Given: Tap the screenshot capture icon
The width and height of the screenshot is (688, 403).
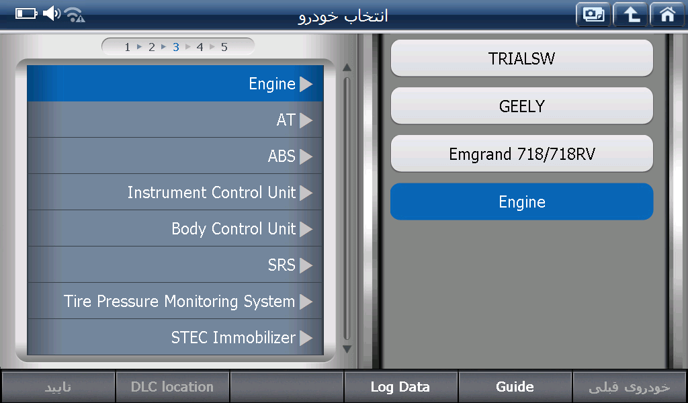Looking at the screenshot, I should tap(593, 15).
